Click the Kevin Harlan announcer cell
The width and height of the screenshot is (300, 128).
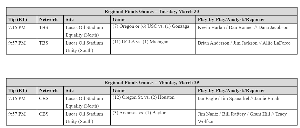click(x=243, y=27)
